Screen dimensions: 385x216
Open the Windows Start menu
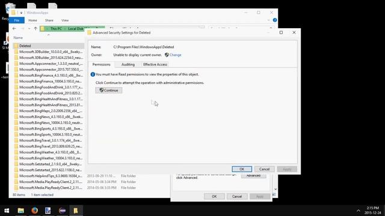click(x=7, y=211)
